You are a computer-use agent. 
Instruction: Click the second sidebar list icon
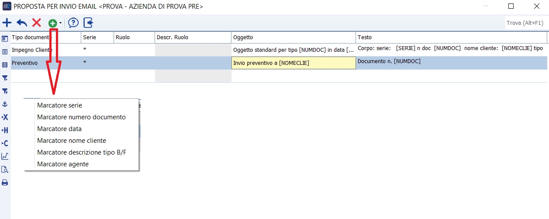pyautogui.click(x=5, y=52)
